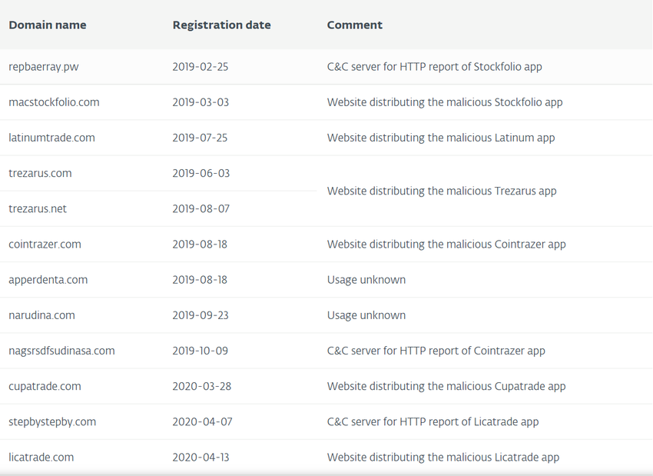
Task: Click the trezarus.com domain entry
Action: pos(40,173)
